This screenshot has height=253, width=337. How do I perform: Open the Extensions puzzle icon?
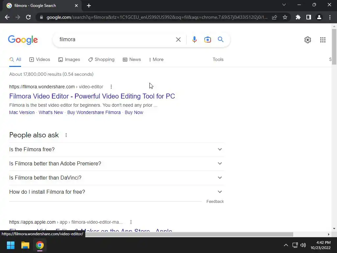298,17
